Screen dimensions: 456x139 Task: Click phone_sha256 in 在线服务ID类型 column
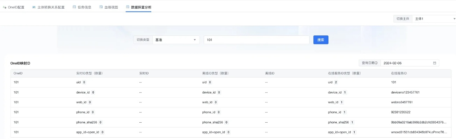click(338, 122)
